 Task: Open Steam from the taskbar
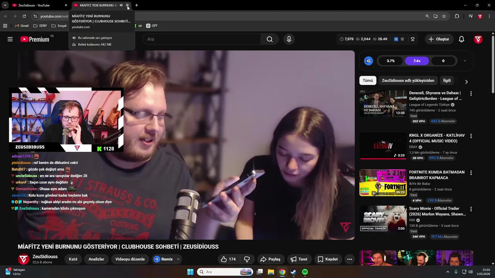click(294, 272)
